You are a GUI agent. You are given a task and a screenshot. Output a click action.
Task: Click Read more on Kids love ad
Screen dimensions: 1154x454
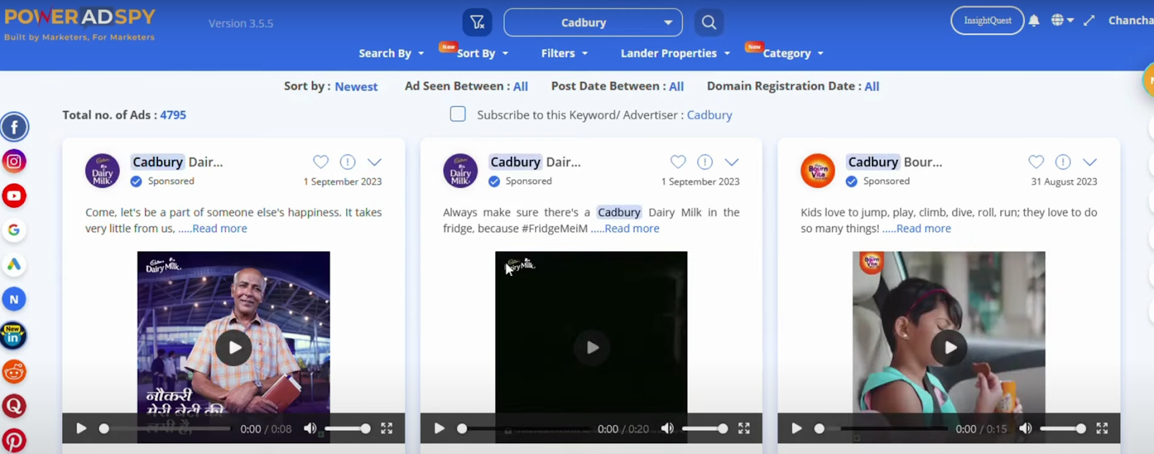point(923,228)
